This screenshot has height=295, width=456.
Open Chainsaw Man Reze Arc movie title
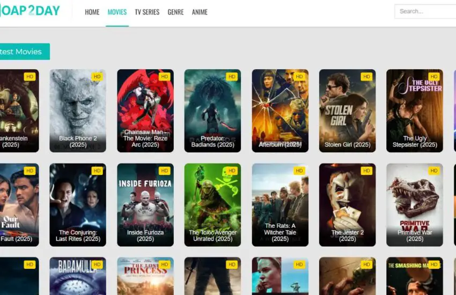pyautogui.click(x=145, y=138)
